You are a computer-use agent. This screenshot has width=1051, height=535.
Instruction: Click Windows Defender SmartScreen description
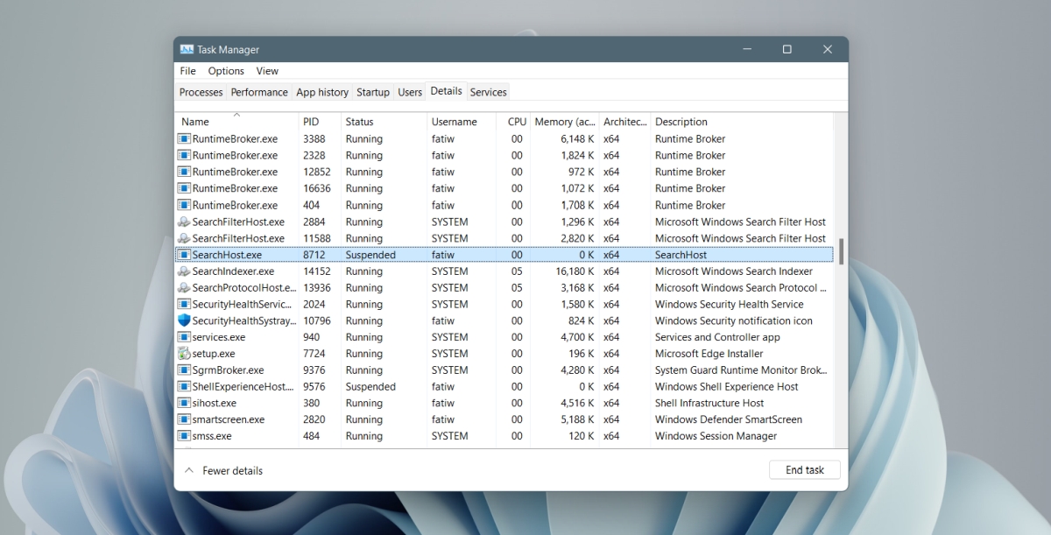[729, 419]
